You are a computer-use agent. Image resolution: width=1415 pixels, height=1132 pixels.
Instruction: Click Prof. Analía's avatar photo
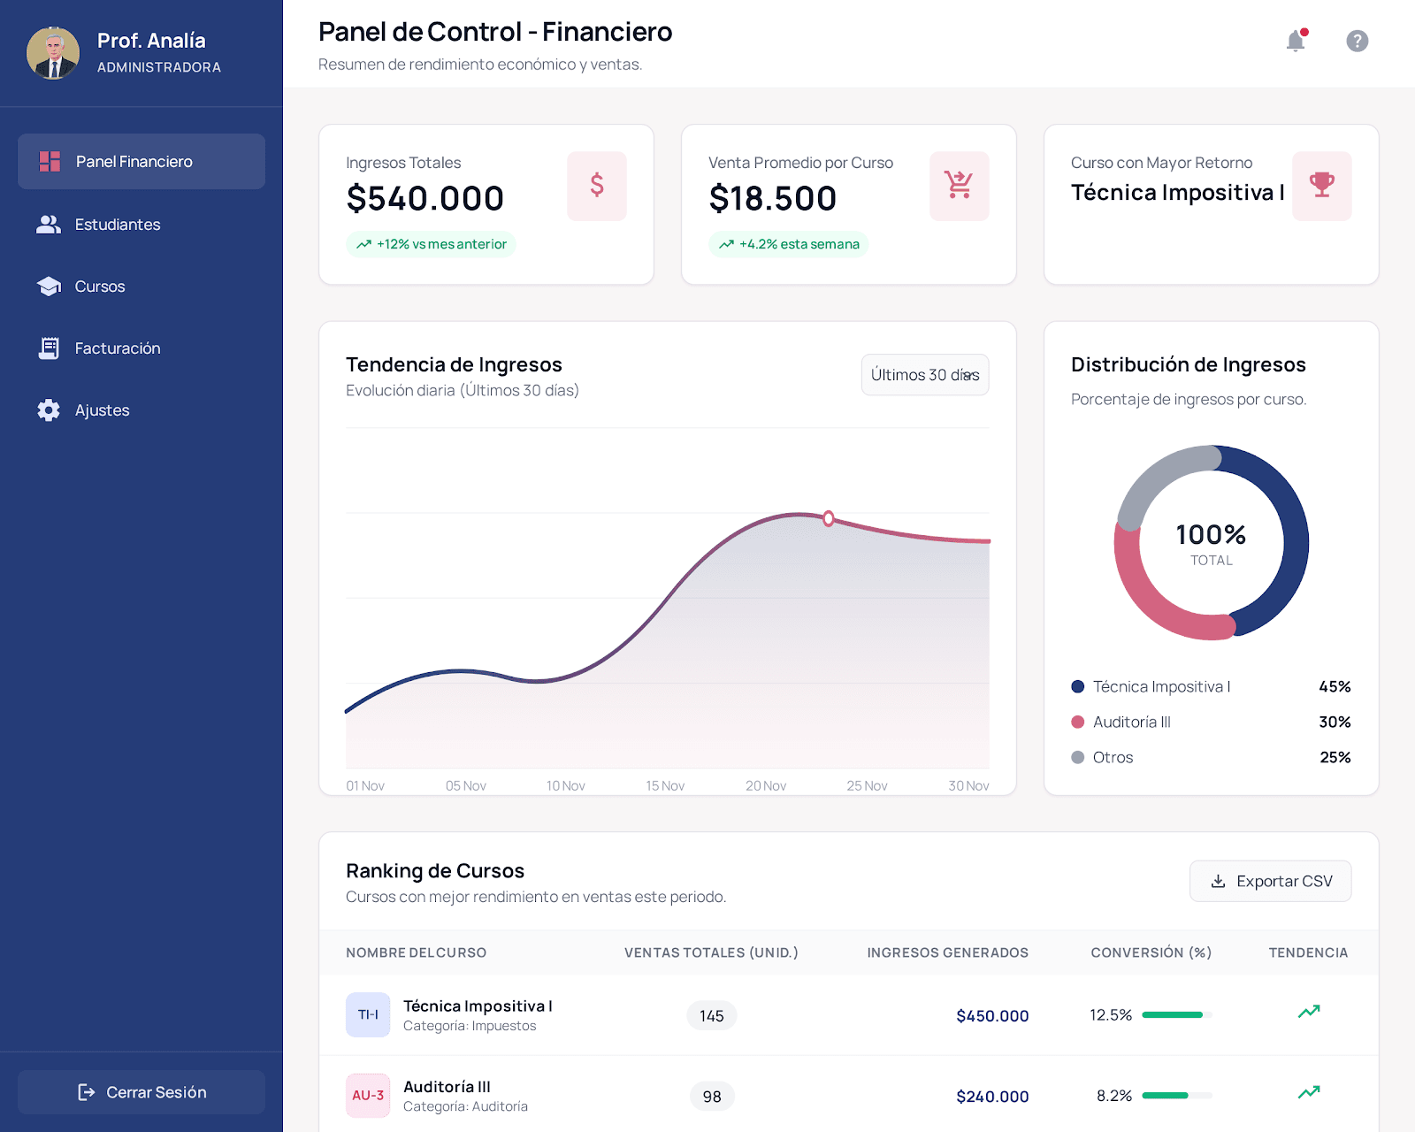[x=53, y=53]
